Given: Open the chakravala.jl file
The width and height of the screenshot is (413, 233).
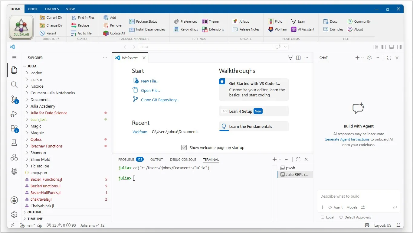Looking at the screenshot, I should click(x=41, y=199).
